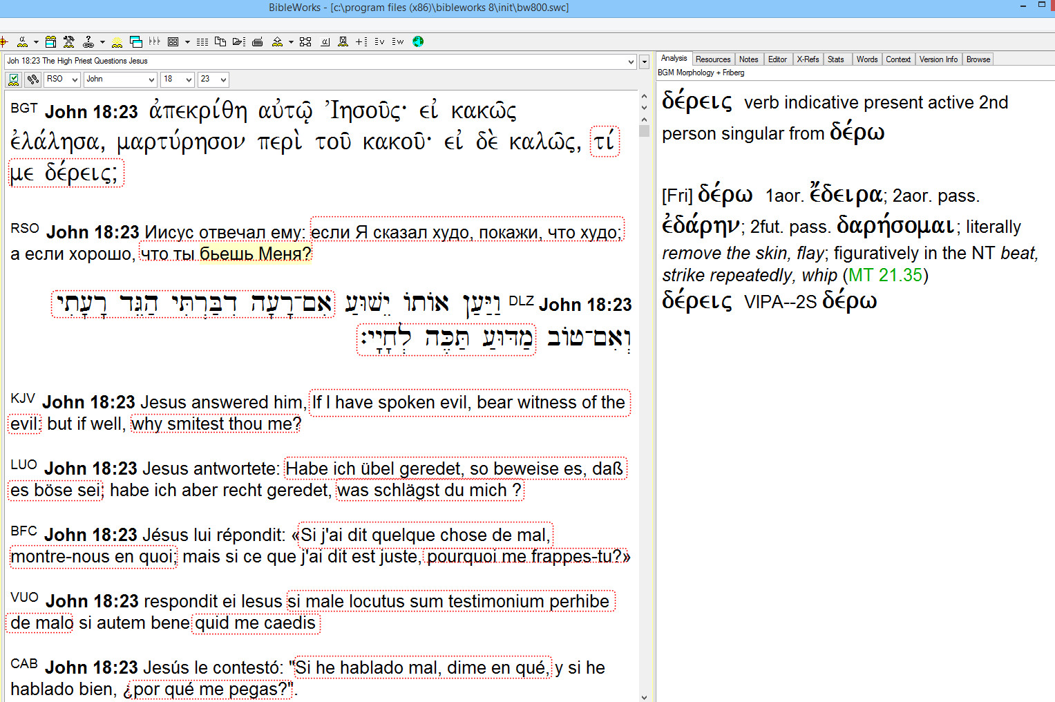Click the yellow window panel toolbar icon
This screenshot has height=702, width=1055.
pyautogui.click(x=50, y=41)
